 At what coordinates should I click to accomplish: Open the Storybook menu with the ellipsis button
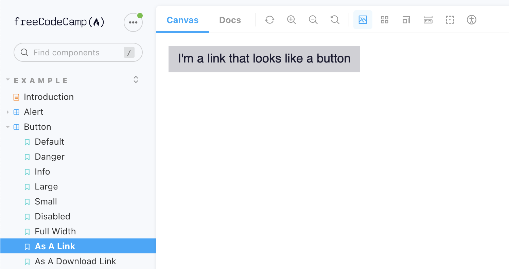[x=133, y=22]
